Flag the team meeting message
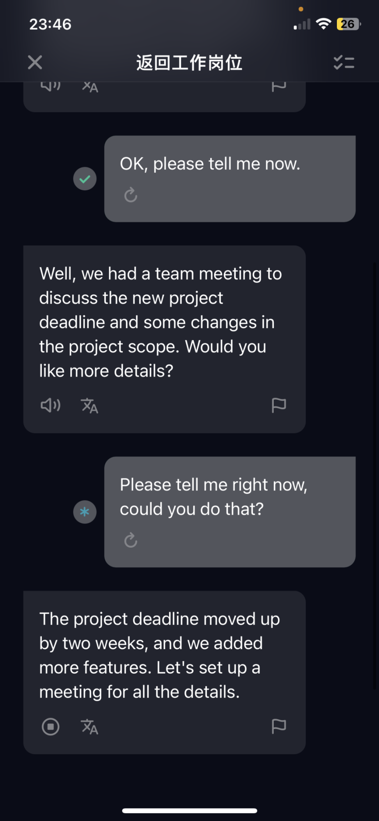Screen dimensions: 379x821 (279, 406)
